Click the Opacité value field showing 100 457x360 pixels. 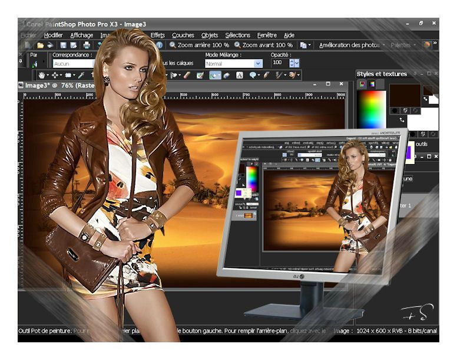click(280, 63)
